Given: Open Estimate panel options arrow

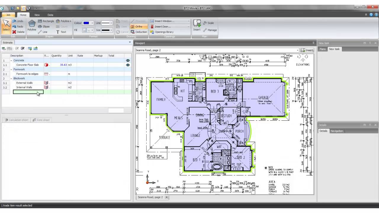Looking at the screenshot, I should [x=130, y=42].
